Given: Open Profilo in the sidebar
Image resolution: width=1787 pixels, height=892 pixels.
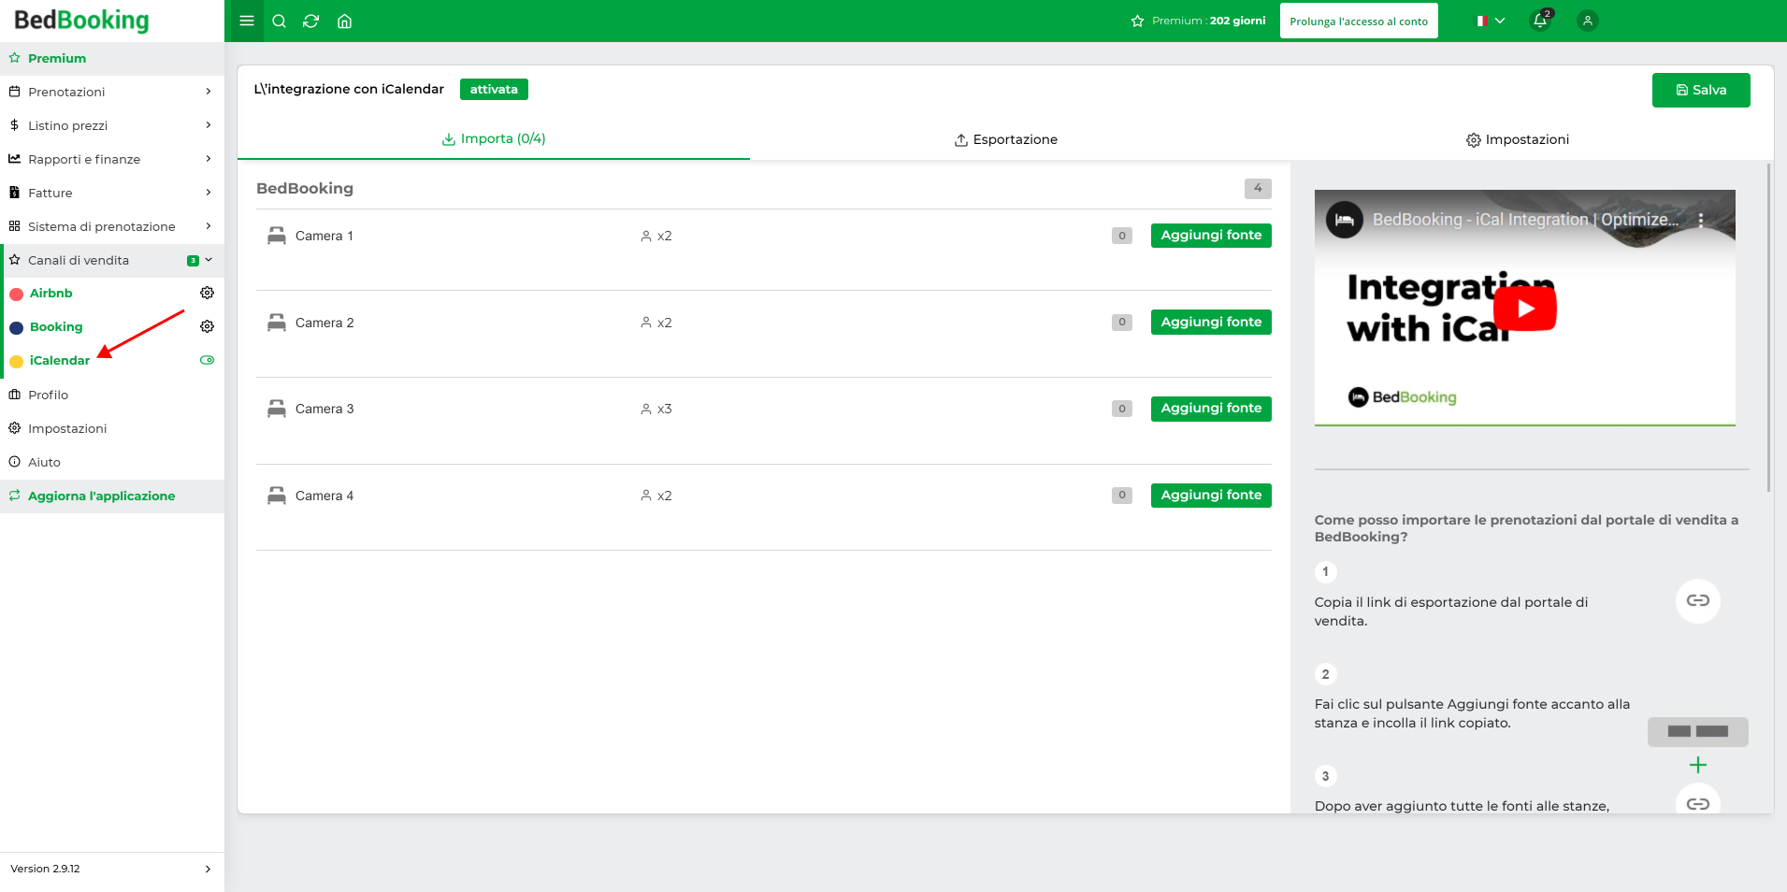Looking at the screenshot, I should pyautogui.click(x=112, y=395).
